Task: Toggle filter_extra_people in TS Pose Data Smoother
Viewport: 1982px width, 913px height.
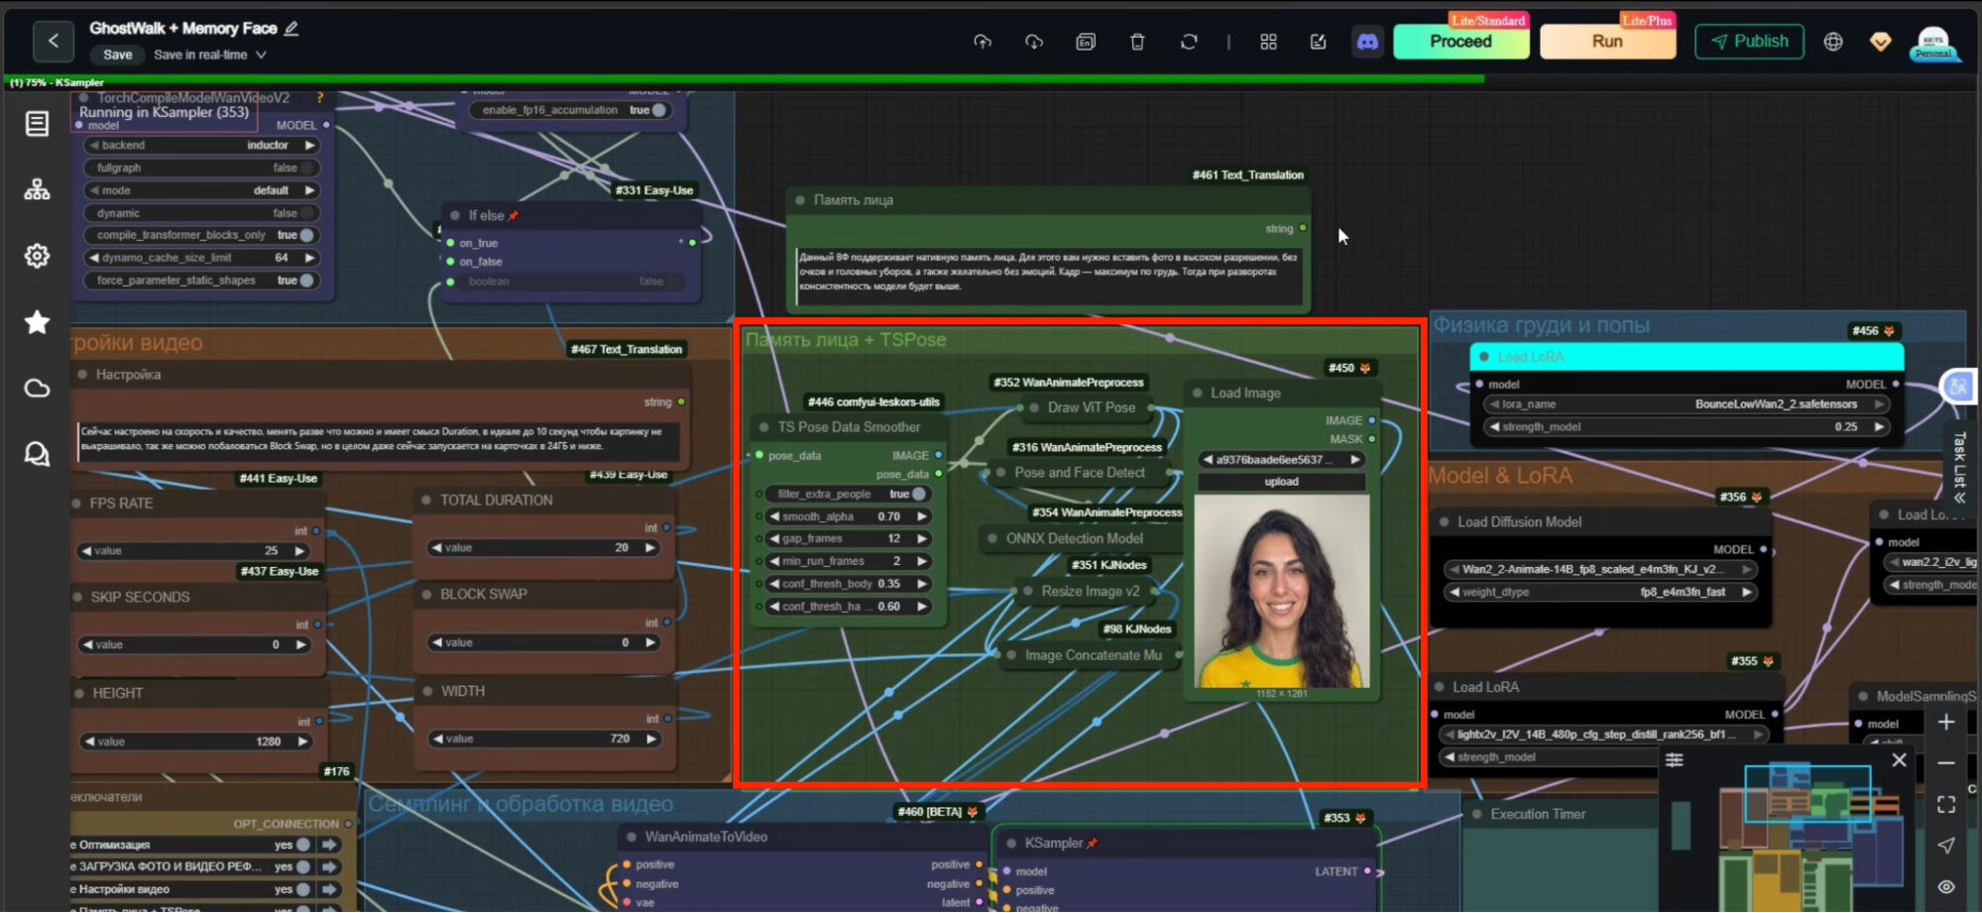Action: coord(919,494)
